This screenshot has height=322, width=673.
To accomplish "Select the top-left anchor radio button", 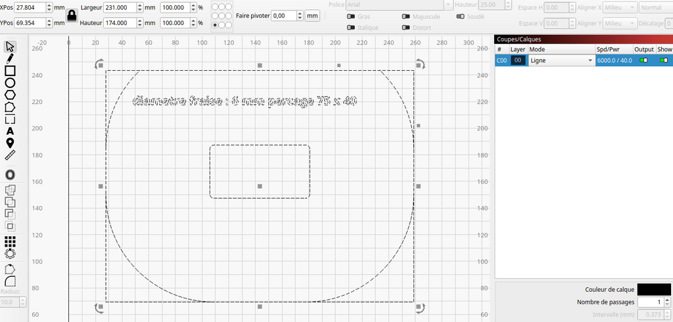I will point(215,7).
